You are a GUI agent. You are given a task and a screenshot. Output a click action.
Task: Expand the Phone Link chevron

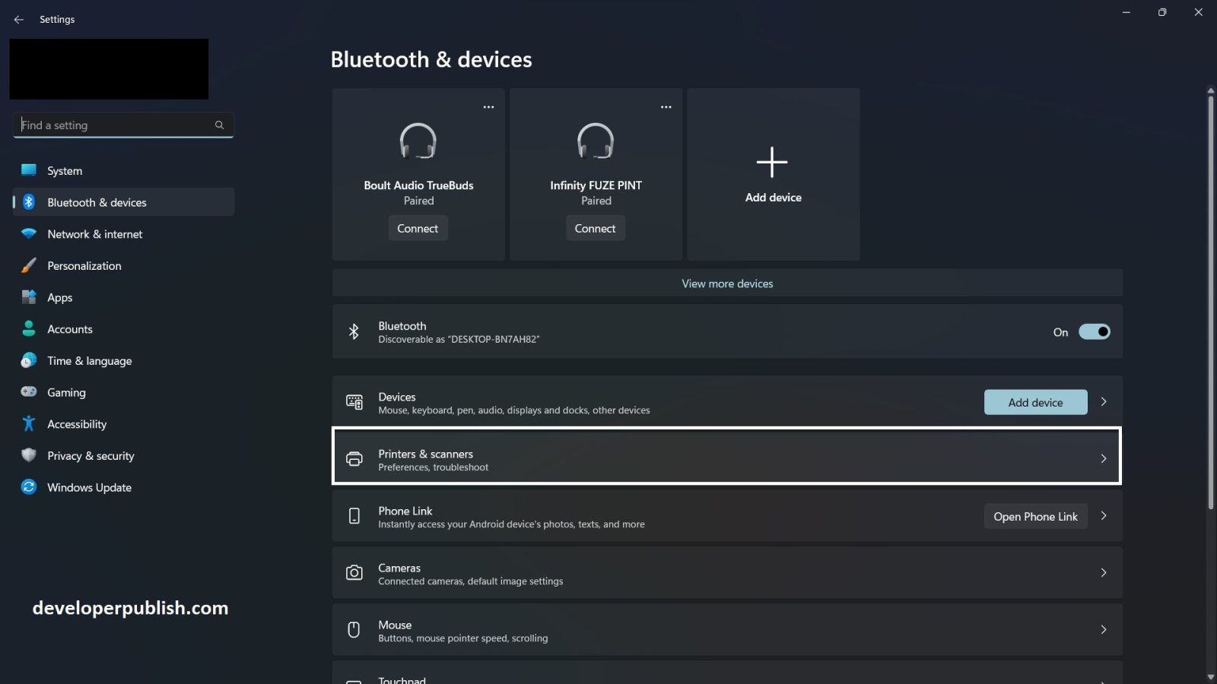[x=1104, y=516]
